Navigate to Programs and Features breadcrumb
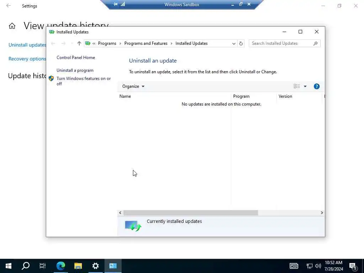 click(x=146, y=43)
